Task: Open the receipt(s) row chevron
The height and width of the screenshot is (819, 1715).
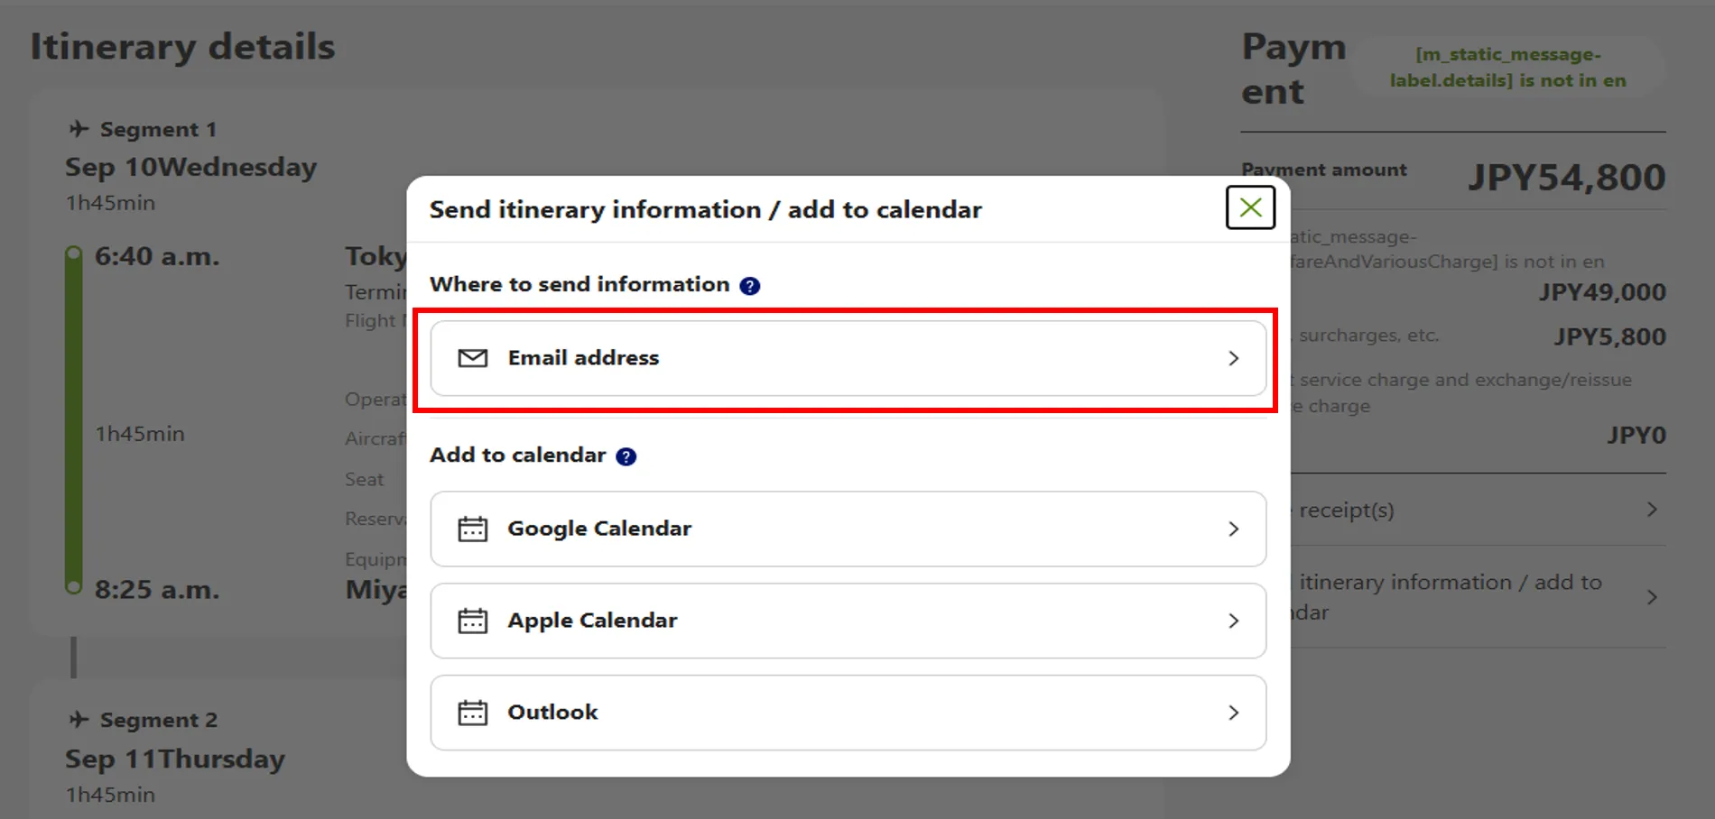Action: coord(1652,510)
